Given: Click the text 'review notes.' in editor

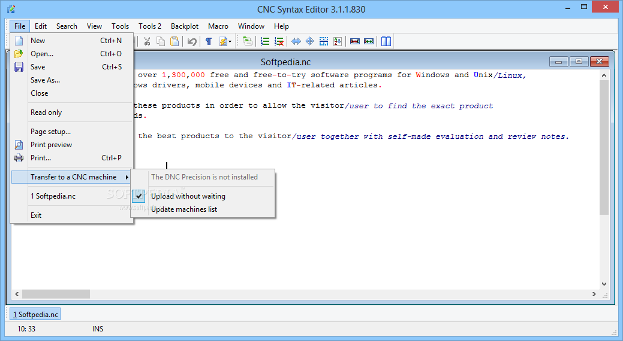Looking at the screenshot, I should click(538, 136).
